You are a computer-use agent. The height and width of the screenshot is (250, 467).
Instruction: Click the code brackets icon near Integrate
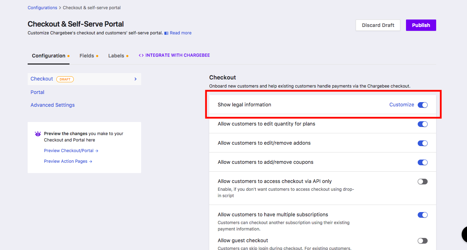tap(141, 55)
